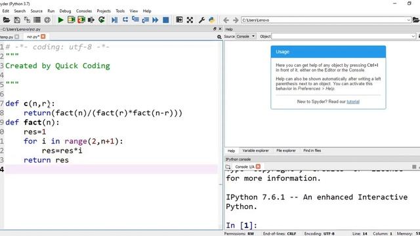The width and height of the screenshot is (420, 236).
Task: Place cursor on empty editor line 14
Action: pos(111,169)
